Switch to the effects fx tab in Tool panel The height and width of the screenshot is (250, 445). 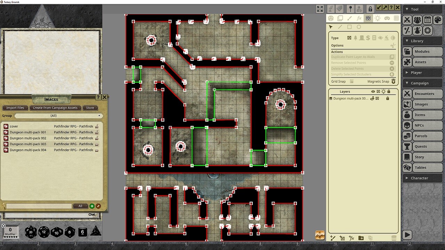tap(359, 18)
